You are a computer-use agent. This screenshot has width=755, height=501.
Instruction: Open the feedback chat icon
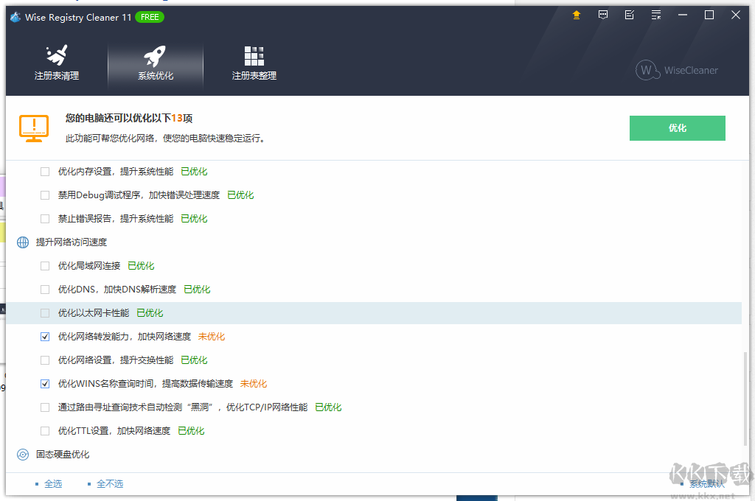(602, 14)
